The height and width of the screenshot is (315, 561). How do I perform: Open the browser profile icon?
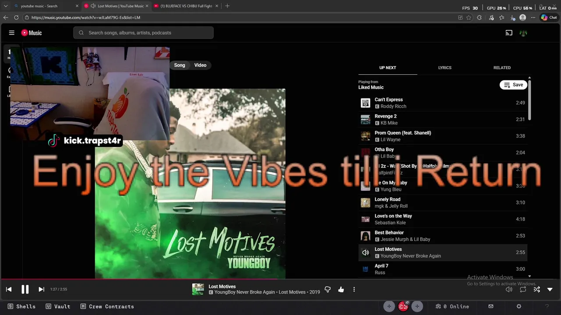tap(522, 17)
